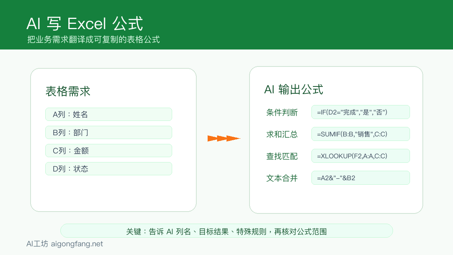Select the A列：姓名 field
The width and height of the screenshot is (453, 255).
(109, 114)
